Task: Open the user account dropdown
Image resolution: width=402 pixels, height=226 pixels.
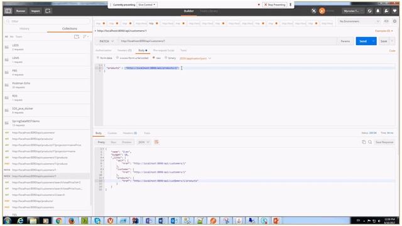Action: 353,11
